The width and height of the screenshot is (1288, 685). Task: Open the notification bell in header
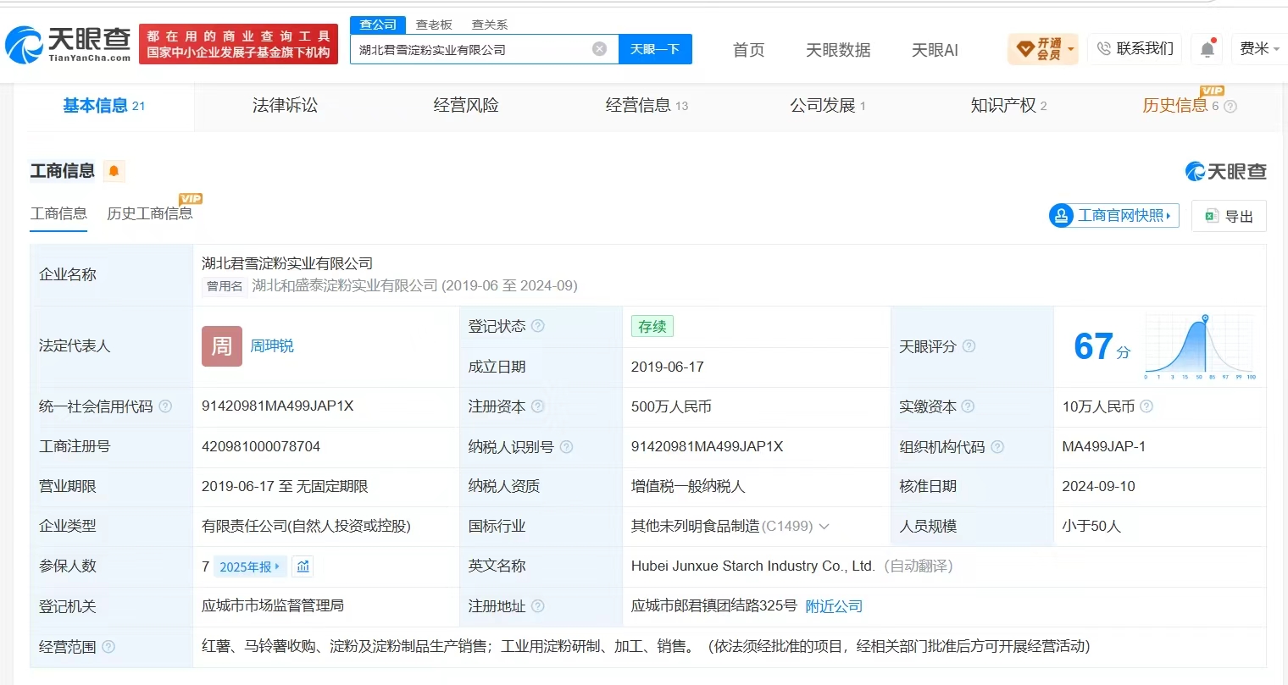(x=1207, y=49)
